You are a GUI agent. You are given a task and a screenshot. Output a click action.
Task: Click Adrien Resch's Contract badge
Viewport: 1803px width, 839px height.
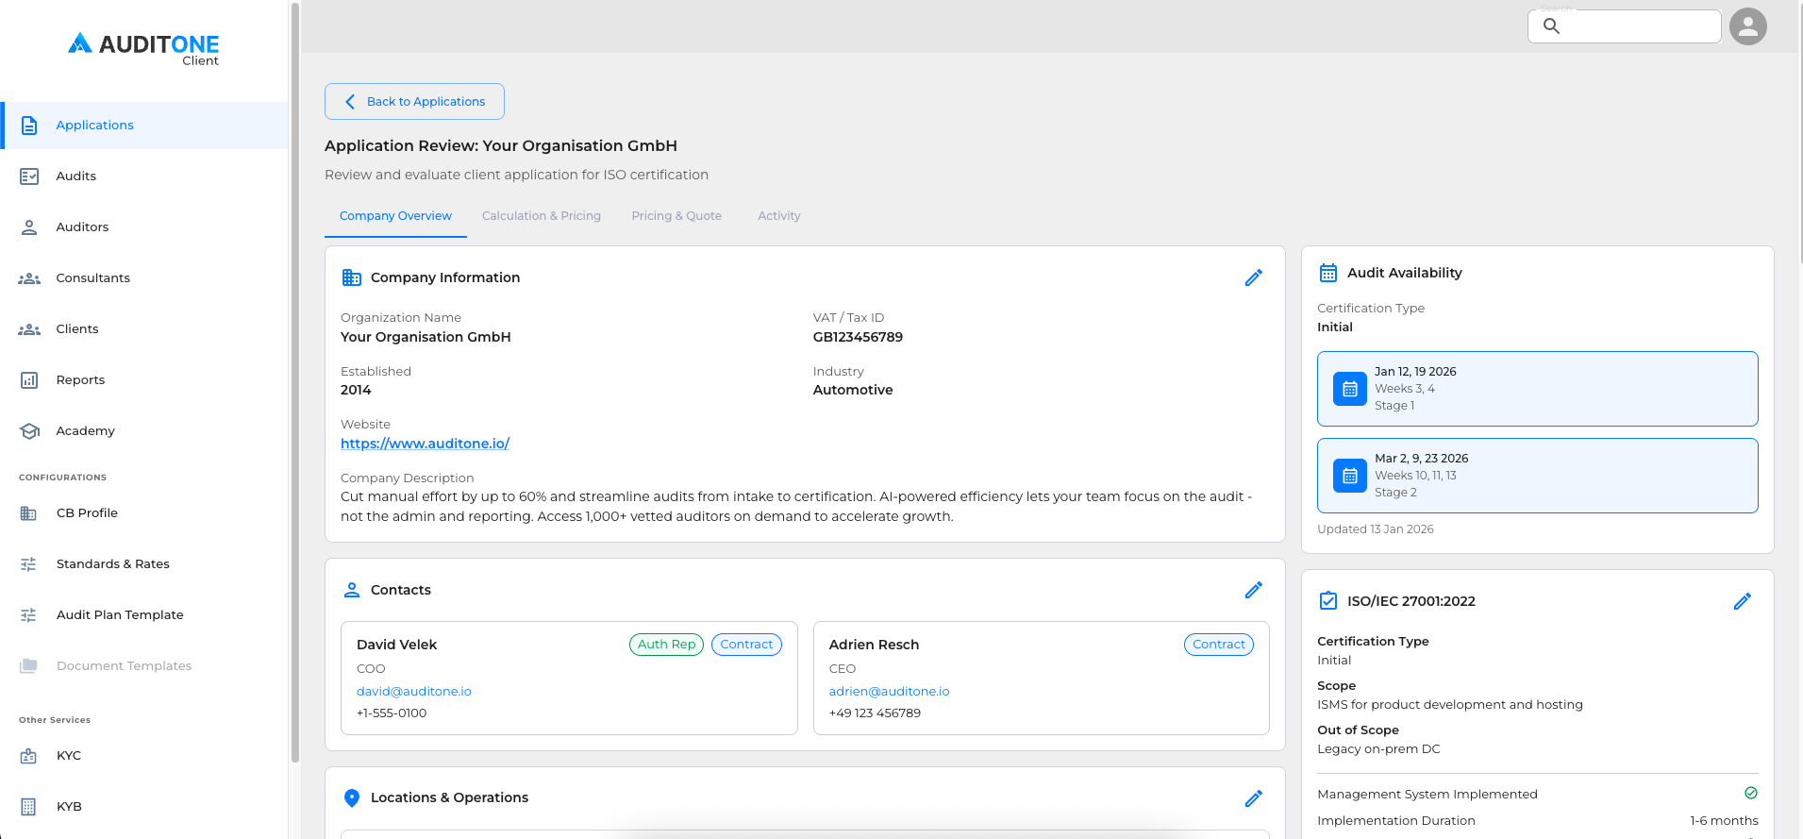click(x=1219, y=645)
